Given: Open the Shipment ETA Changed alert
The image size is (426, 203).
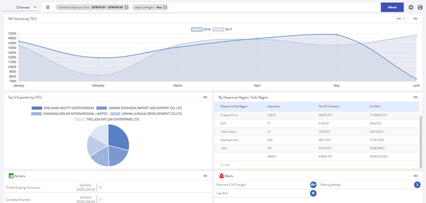Looking at the screenshot, I should coord(231,185).
